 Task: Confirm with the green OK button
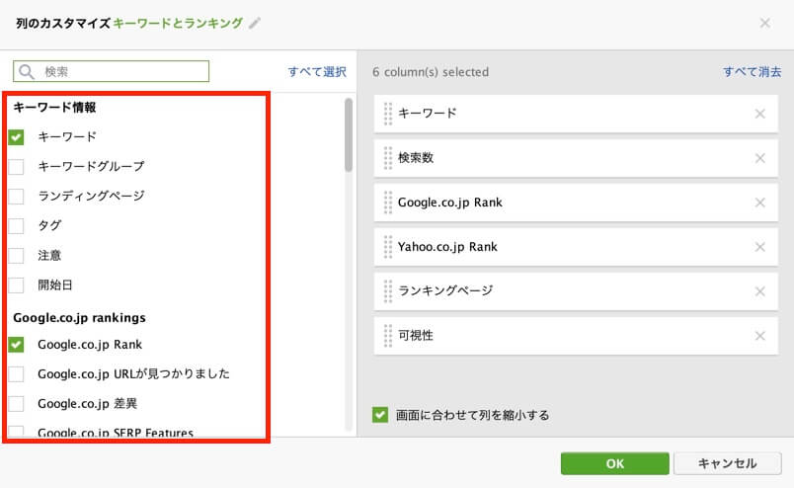coord(614,463)
